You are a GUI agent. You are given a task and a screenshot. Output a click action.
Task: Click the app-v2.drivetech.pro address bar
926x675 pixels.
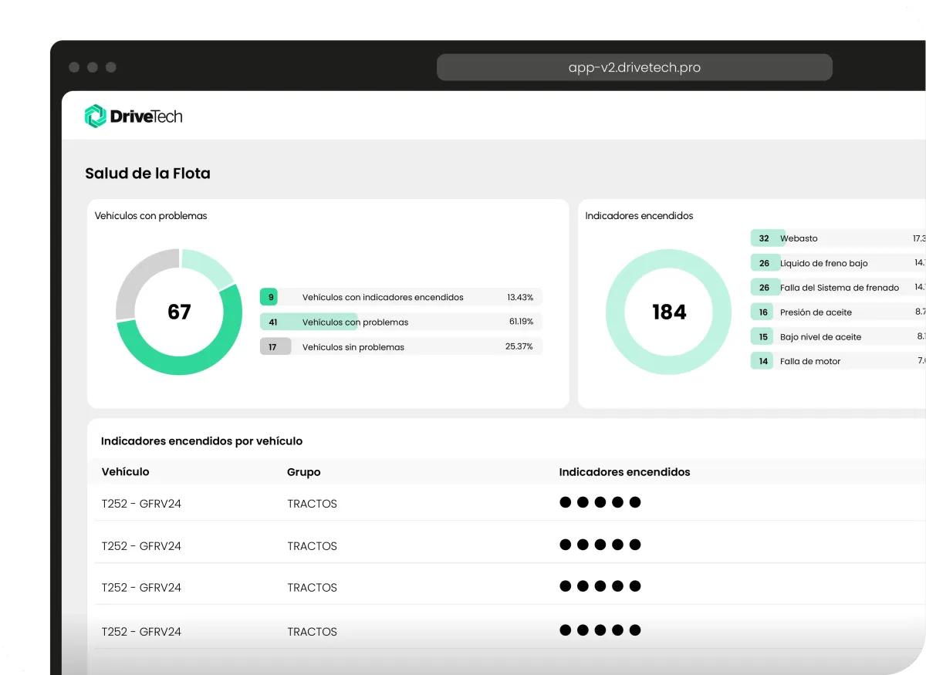click(x=634, y=67)
